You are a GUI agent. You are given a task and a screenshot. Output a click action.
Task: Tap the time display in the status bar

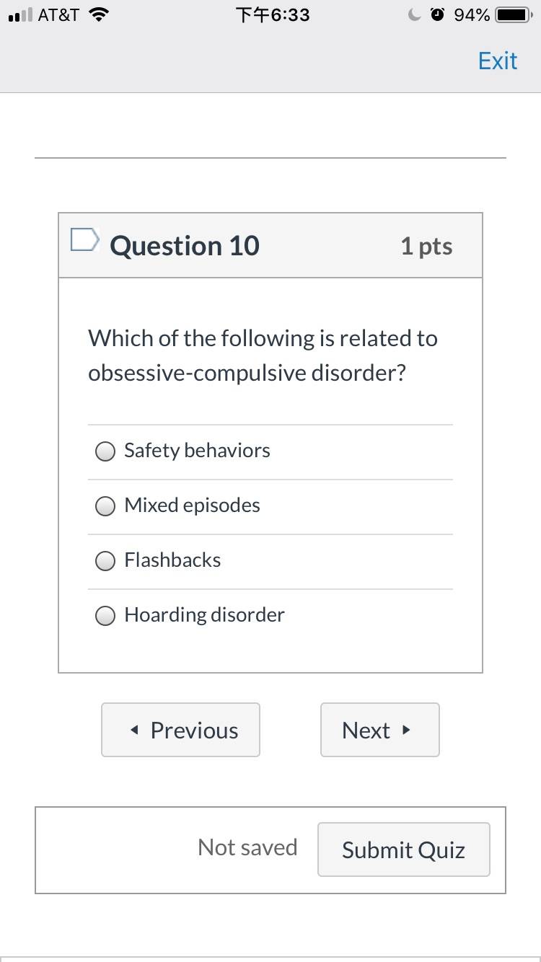point(273,15)
